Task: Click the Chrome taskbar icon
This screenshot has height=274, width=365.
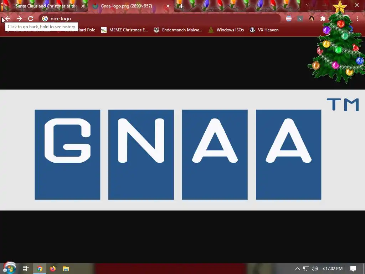Action: pyautogui.click(x=40, y=269)
